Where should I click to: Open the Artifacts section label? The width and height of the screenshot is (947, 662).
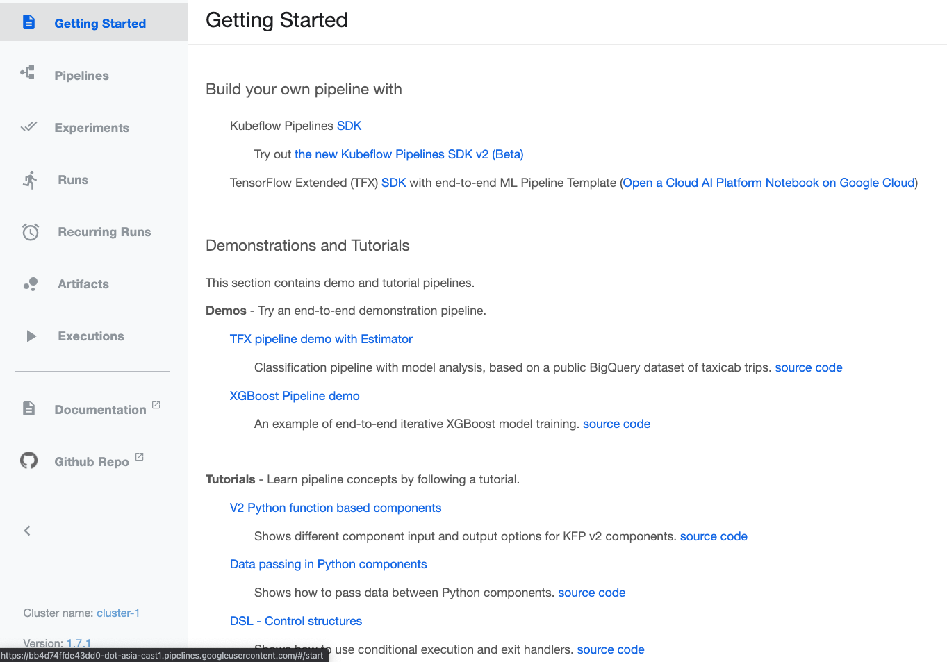[x=83, y=284]
